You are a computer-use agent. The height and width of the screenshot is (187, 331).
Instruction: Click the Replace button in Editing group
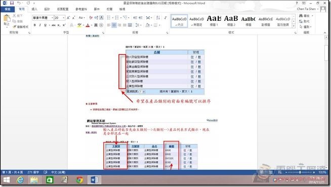pos(304,21)
